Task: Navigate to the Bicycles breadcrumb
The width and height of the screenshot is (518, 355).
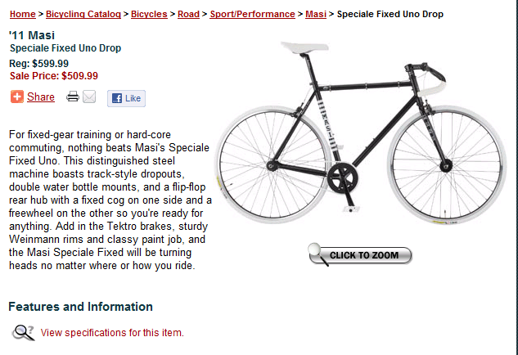Action: pos(149,14)
